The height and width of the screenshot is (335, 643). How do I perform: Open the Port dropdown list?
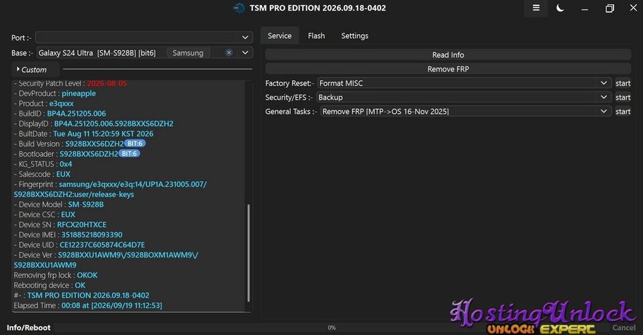245,38
